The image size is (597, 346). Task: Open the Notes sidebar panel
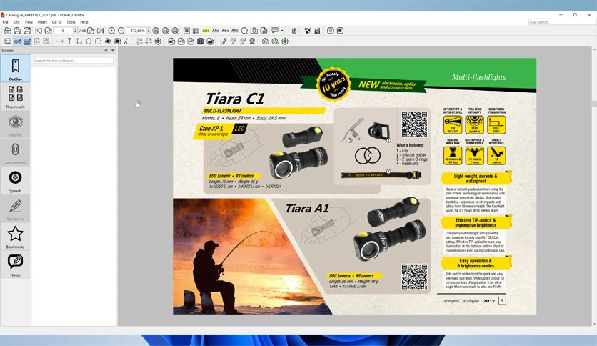tap(15, 265)
